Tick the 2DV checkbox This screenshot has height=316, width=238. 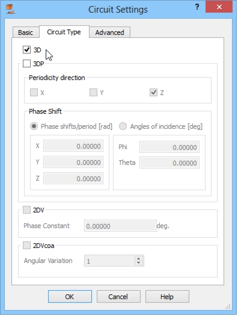point(26,209)
